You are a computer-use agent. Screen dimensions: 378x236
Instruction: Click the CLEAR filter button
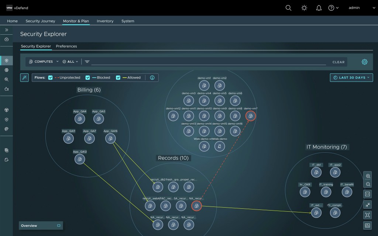click(339, 62)
